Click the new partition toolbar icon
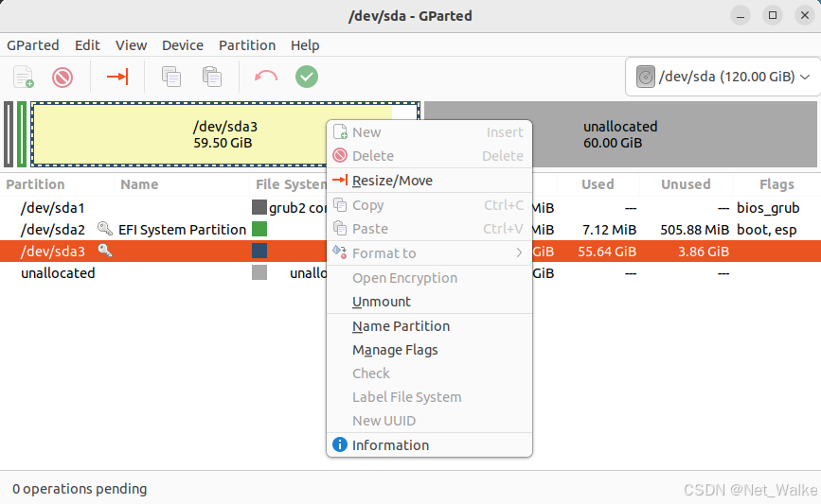Image resolution: width=821 pixels, height=504 pixels. click(24, 77)
